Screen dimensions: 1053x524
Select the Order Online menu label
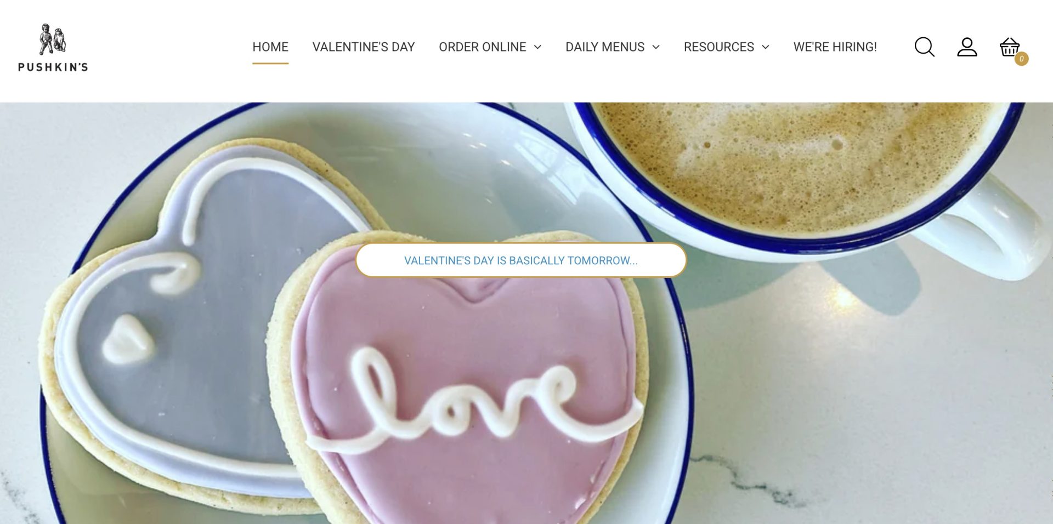click(483, 47)
